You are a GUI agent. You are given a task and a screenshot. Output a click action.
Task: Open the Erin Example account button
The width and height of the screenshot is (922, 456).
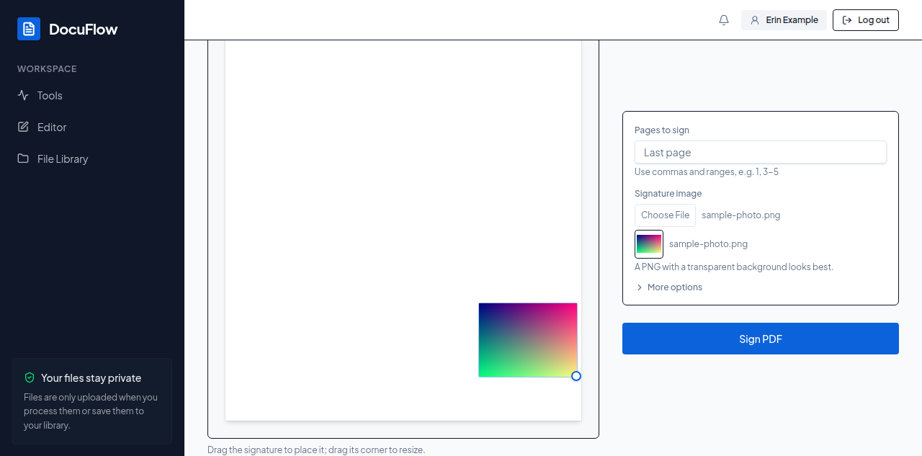pyautogui.click(x=784, y=20)
